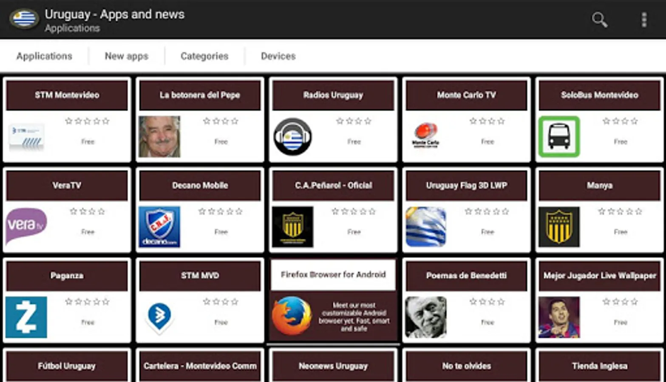This screenshot has width=666, height=382.
Task: Tap the Paganza blue Z icon
Action: [26, 317]
